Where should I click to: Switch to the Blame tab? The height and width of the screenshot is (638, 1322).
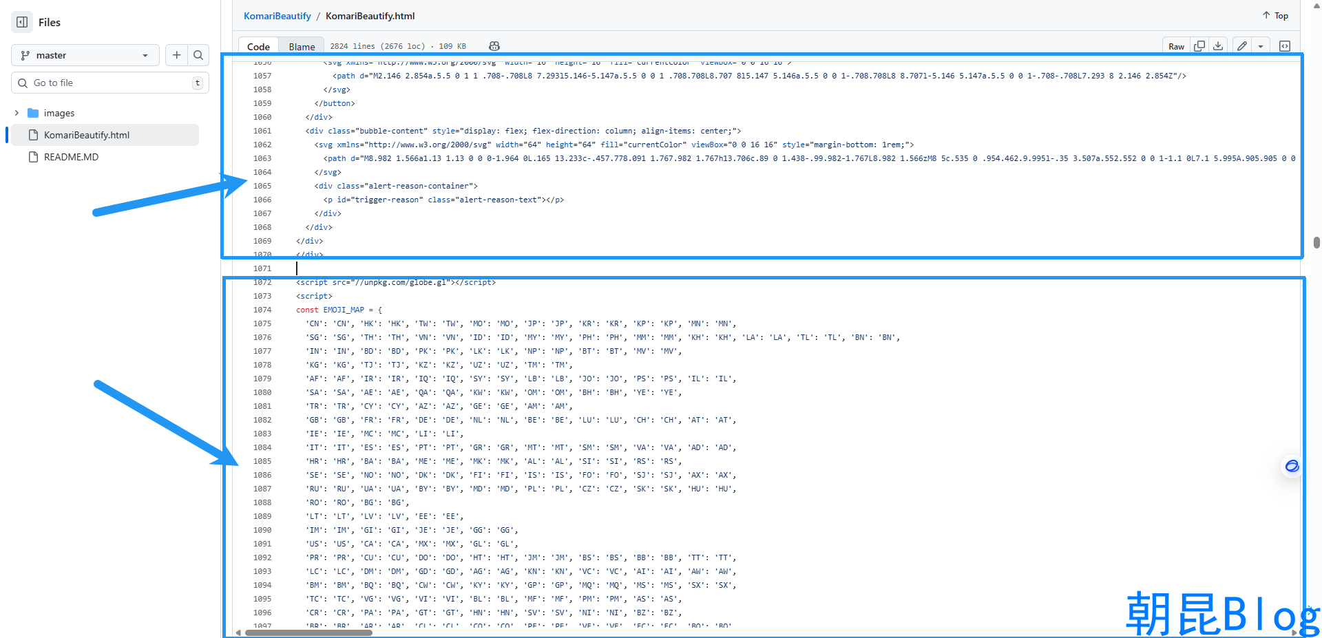point(302,46)
